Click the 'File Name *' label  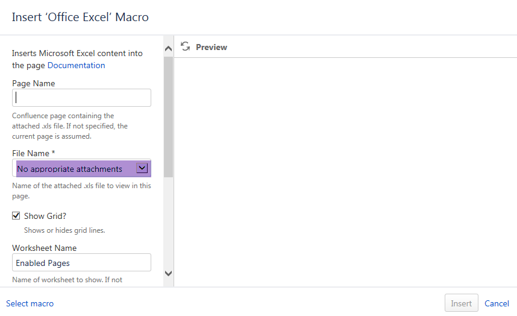(x=34, y=153)
